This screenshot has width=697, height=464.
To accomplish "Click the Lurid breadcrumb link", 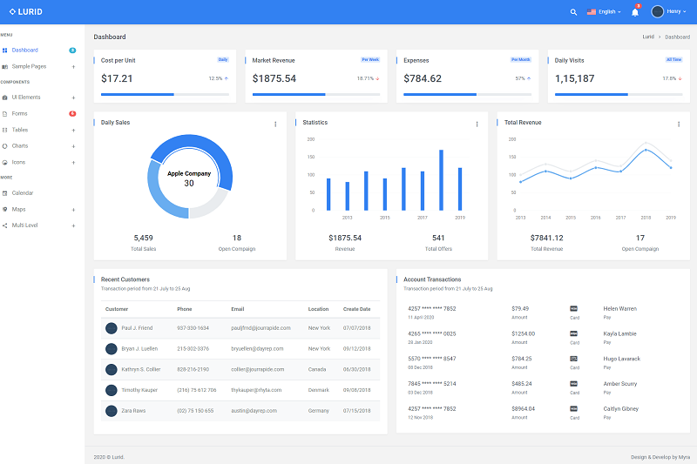I will [x=648, y=37].
